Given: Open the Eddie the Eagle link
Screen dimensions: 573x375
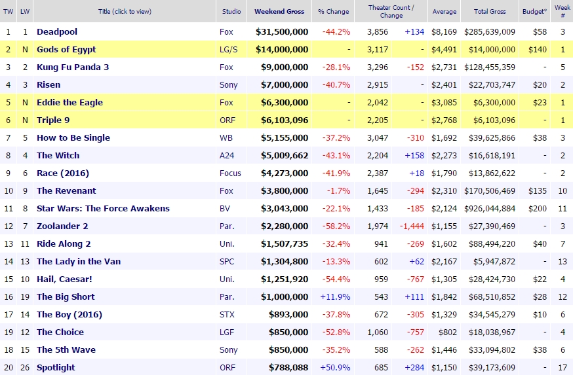Looking at the screenshot, I should [69, 103].
